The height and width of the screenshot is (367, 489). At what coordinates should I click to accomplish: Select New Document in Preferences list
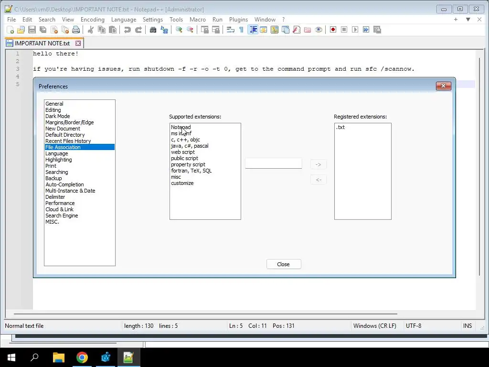click(x=63, y=129)
